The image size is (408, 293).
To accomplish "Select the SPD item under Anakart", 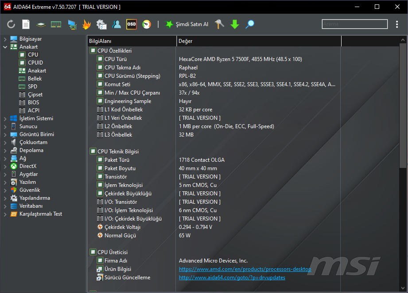I will [x=32, y=87].
